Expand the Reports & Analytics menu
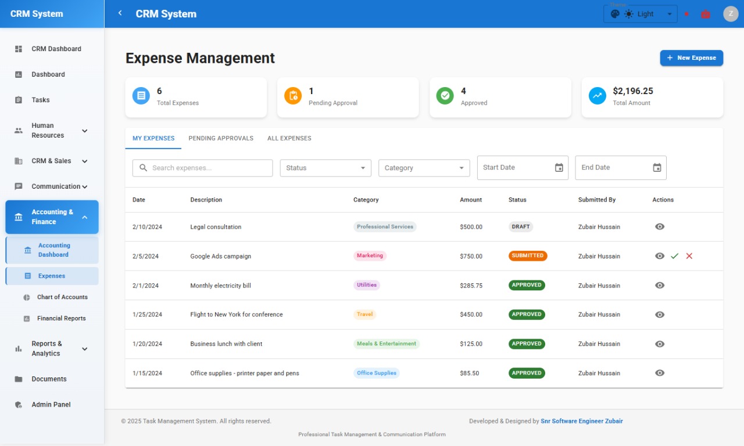 [x=52, y=348]
